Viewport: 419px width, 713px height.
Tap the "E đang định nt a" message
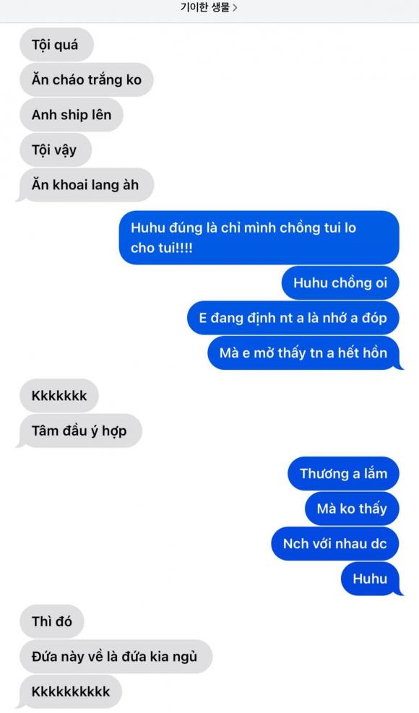(293, 318)
